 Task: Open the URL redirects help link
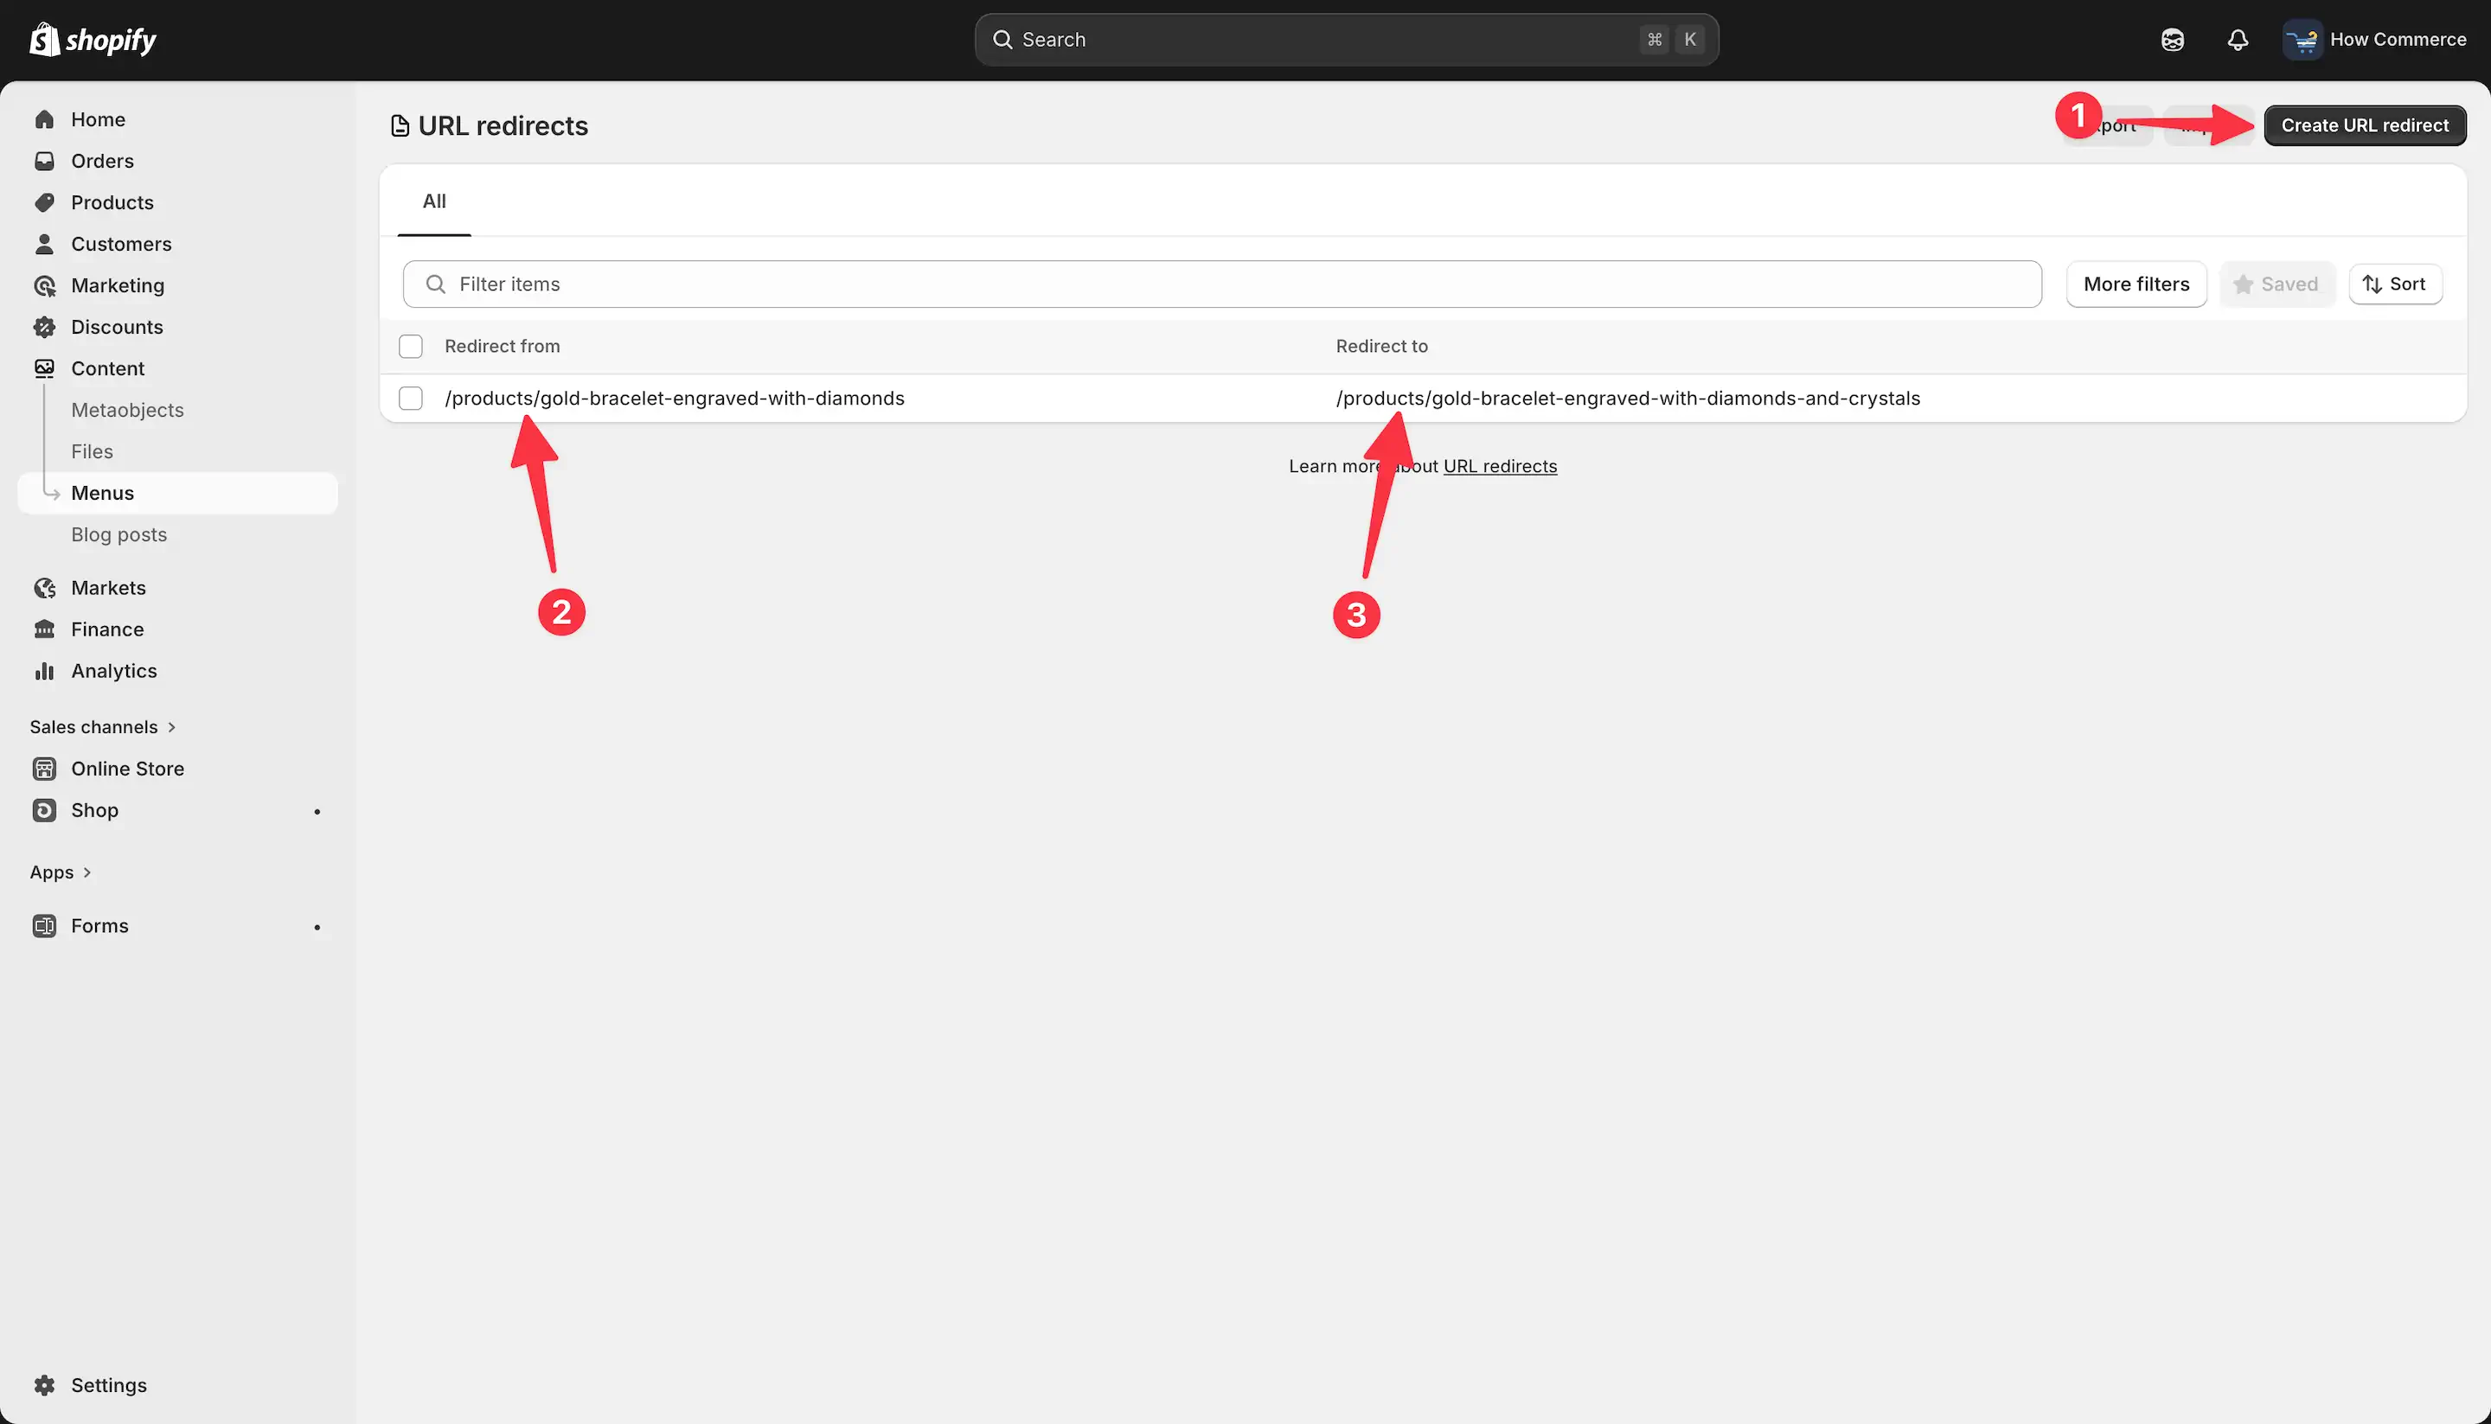pyautogui.click(x=1500, y=467)
